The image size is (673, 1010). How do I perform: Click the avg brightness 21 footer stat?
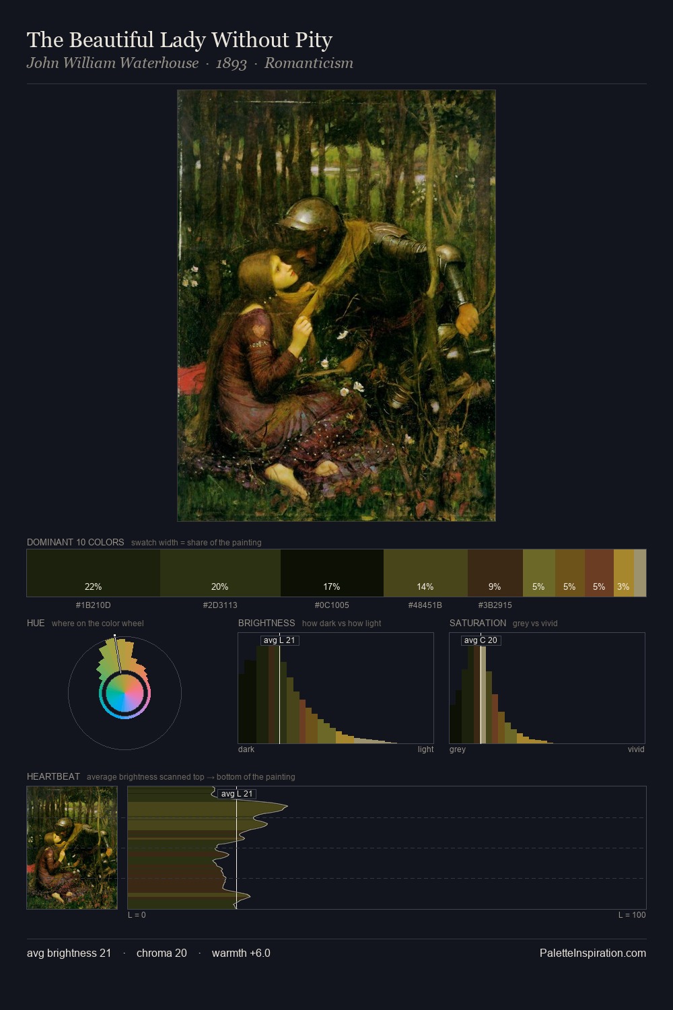69,953
